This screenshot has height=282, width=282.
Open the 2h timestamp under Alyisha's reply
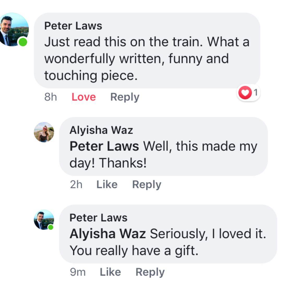point(76,185)
